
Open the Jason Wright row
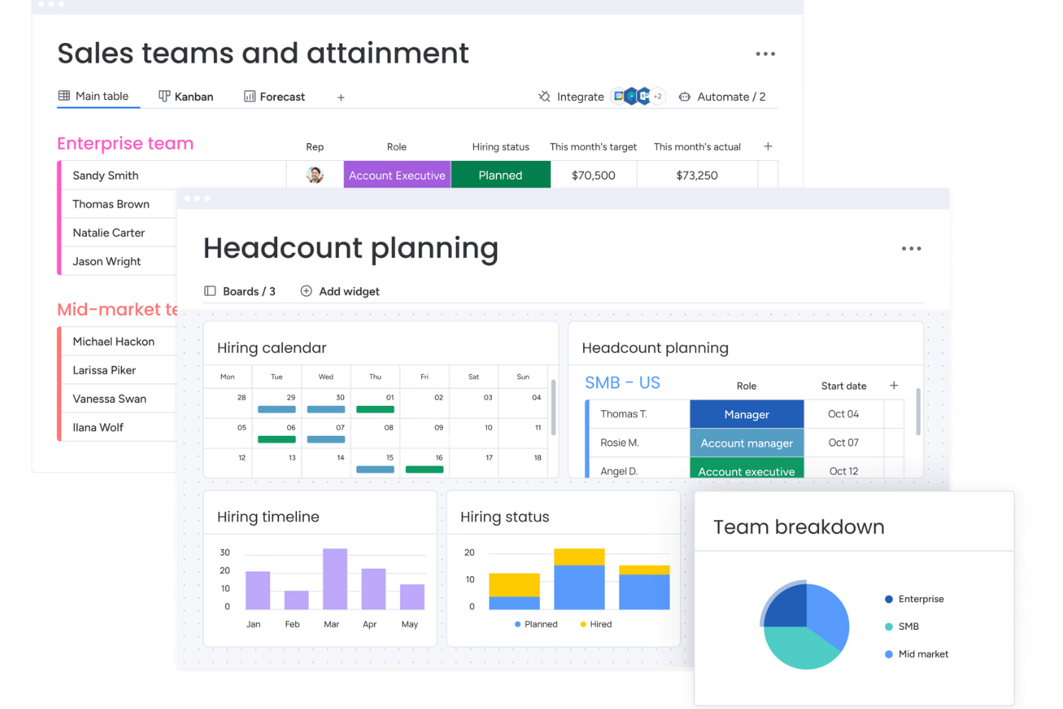pos(119,261)
